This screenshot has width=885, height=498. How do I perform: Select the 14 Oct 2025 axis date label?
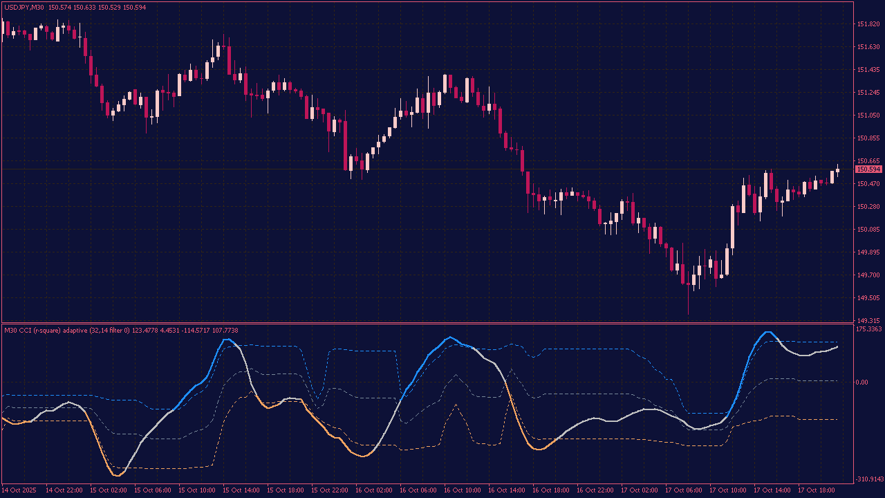pyautogui.click(x=19, y=490)
